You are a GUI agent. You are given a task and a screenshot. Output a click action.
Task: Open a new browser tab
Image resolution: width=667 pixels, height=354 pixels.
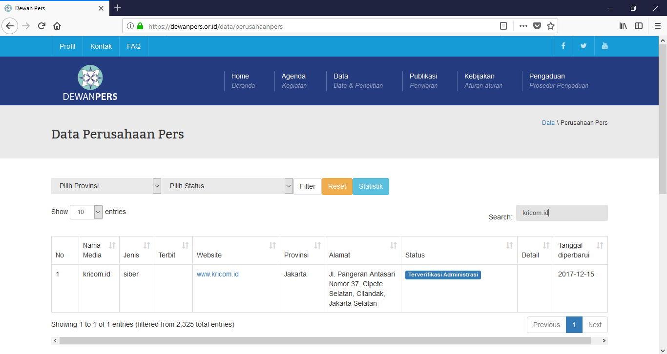pyautogui.click(x=118, y=8)
